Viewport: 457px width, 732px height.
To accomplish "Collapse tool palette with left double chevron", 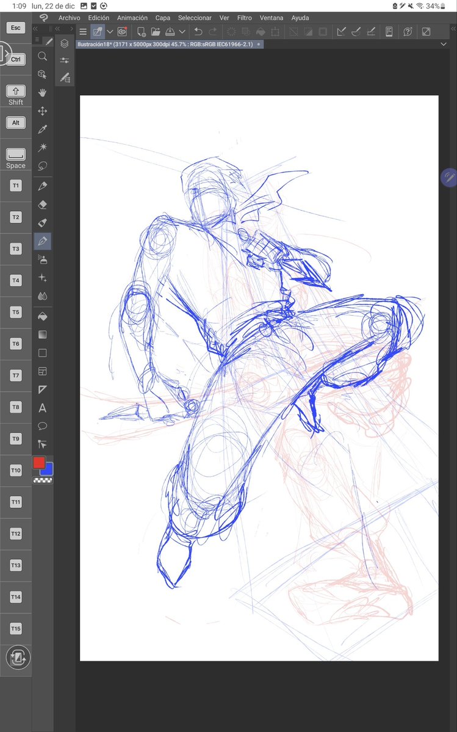I will point(35,29).
